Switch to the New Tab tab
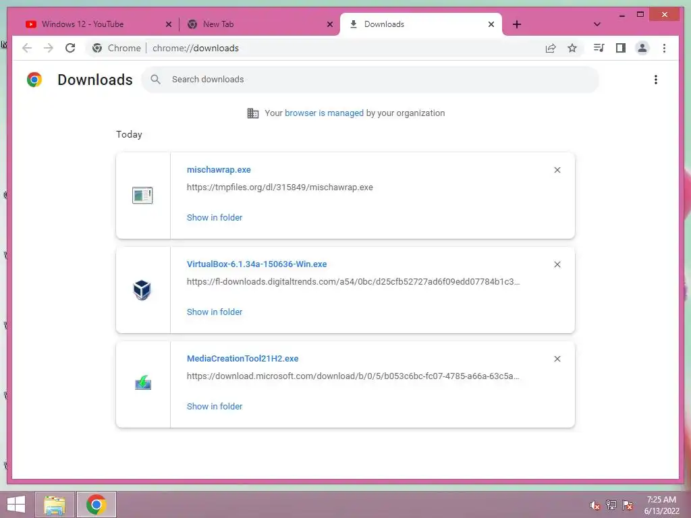 258,24
